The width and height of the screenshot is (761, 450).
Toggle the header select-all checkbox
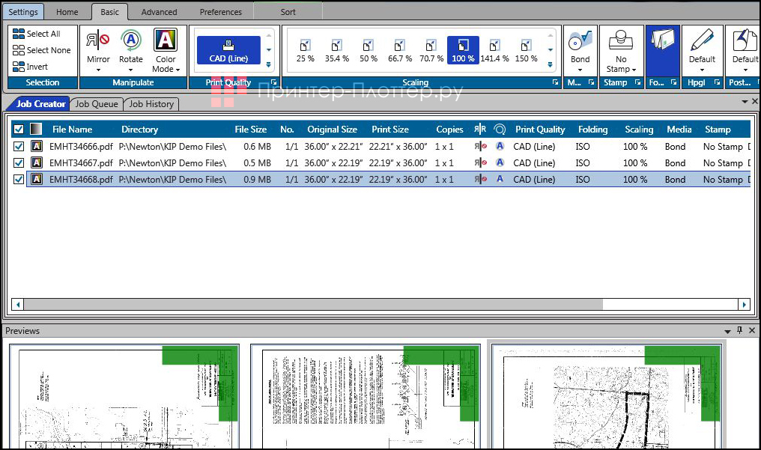19,130
